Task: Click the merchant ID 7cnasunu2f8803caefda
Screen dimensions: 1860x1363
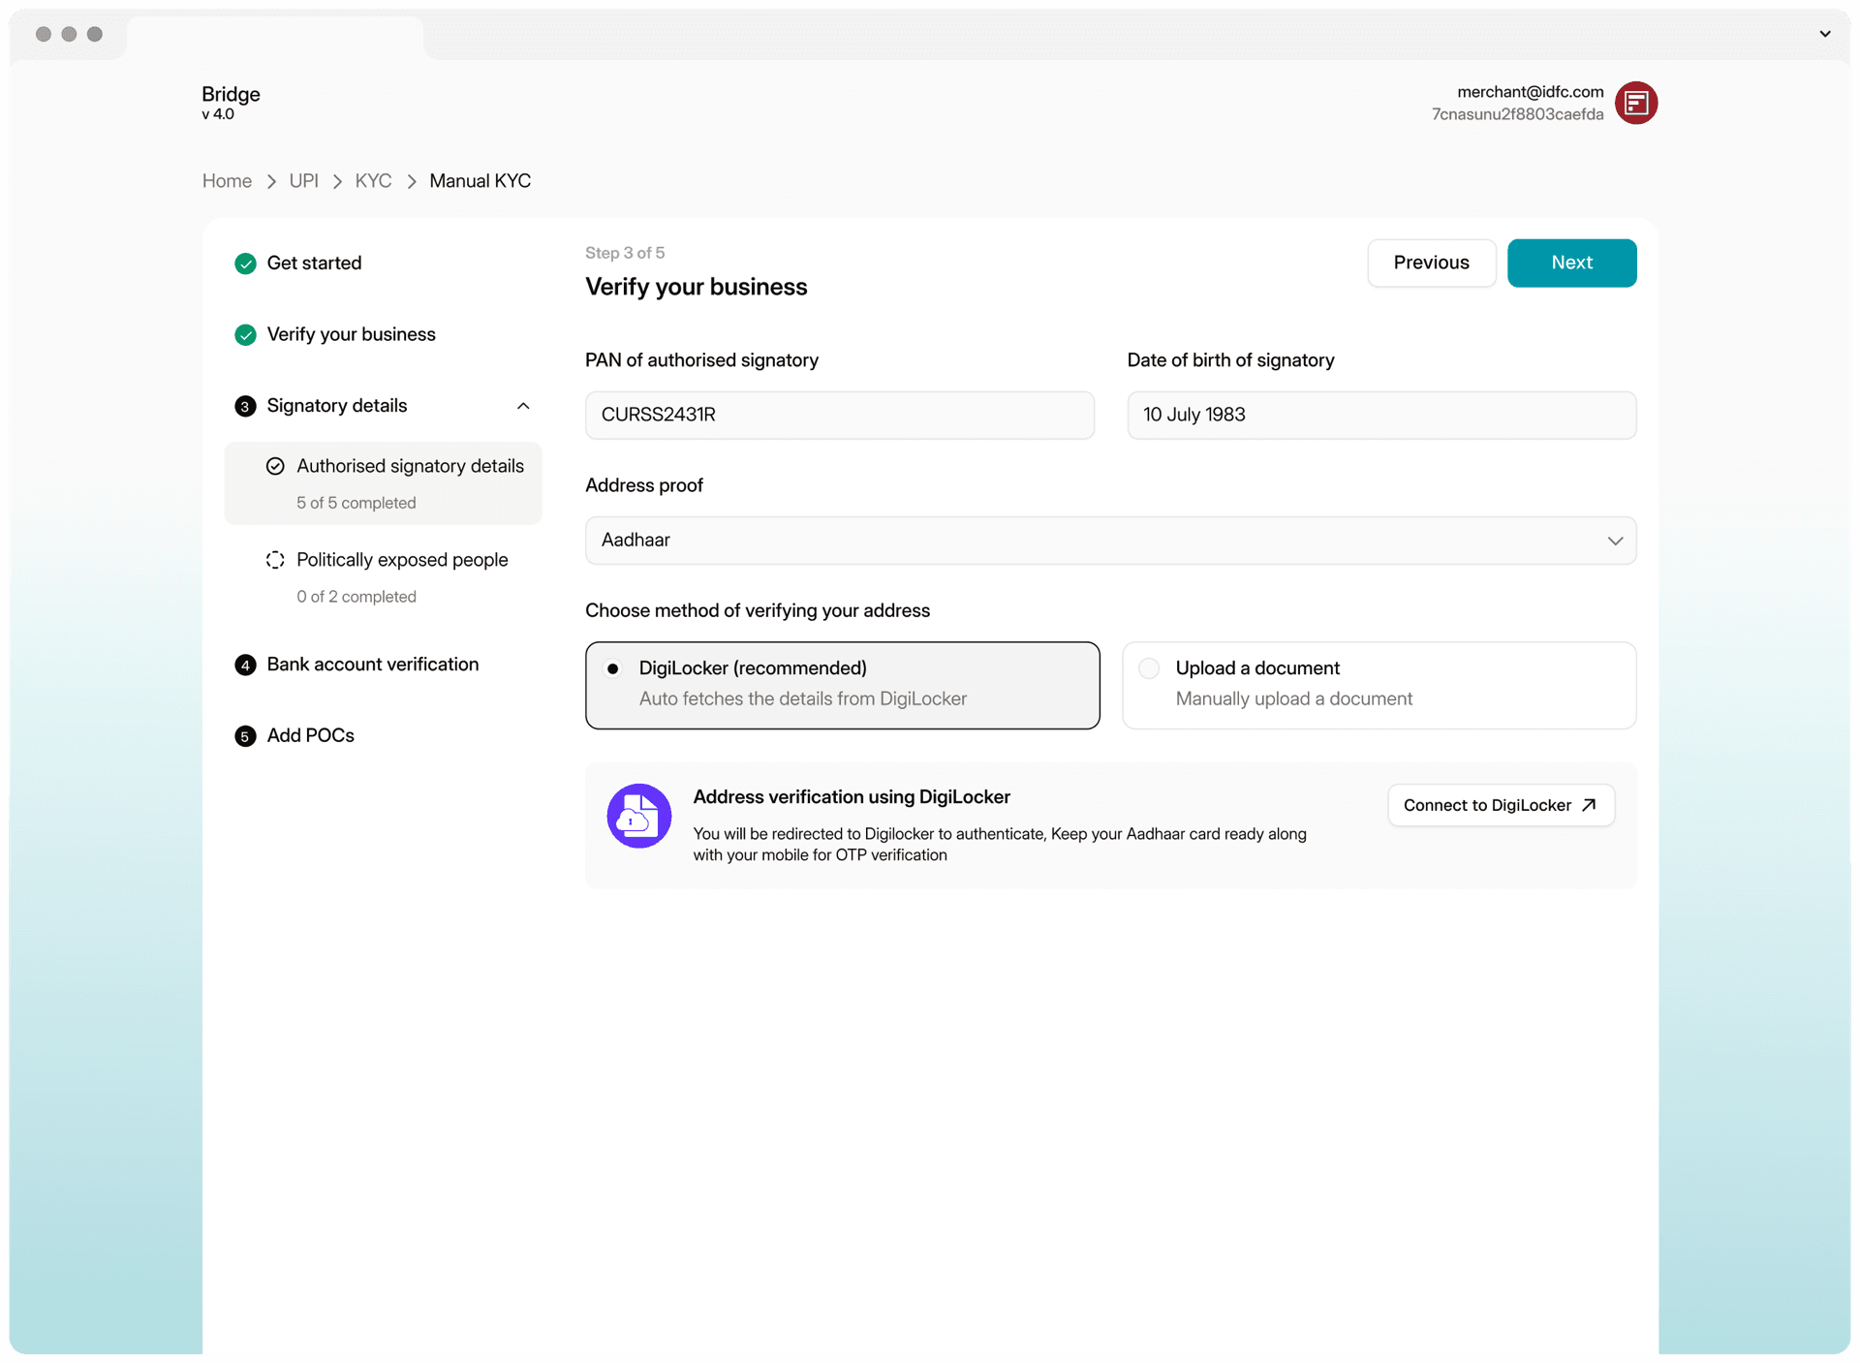Action: 1517,114
